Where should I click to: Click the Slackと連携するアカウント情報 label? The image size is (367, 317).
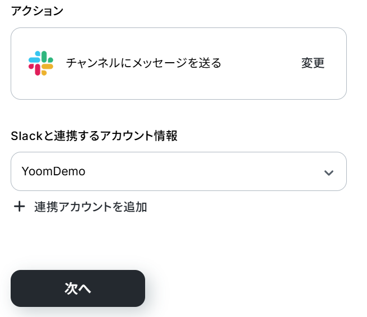pos(94,136)
